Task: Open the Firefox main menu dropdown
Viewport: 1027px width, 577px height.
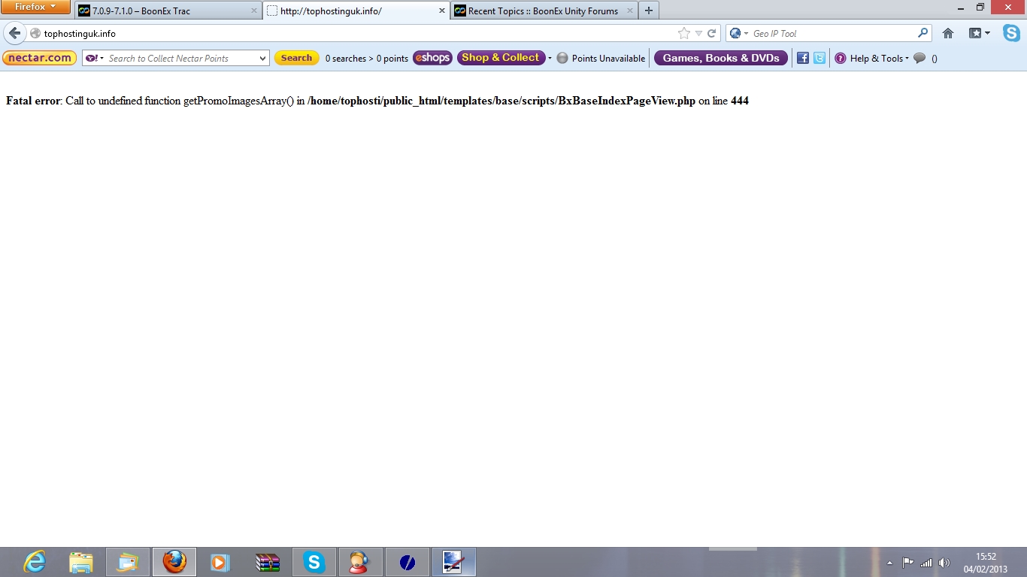Action: coord(35,7)
